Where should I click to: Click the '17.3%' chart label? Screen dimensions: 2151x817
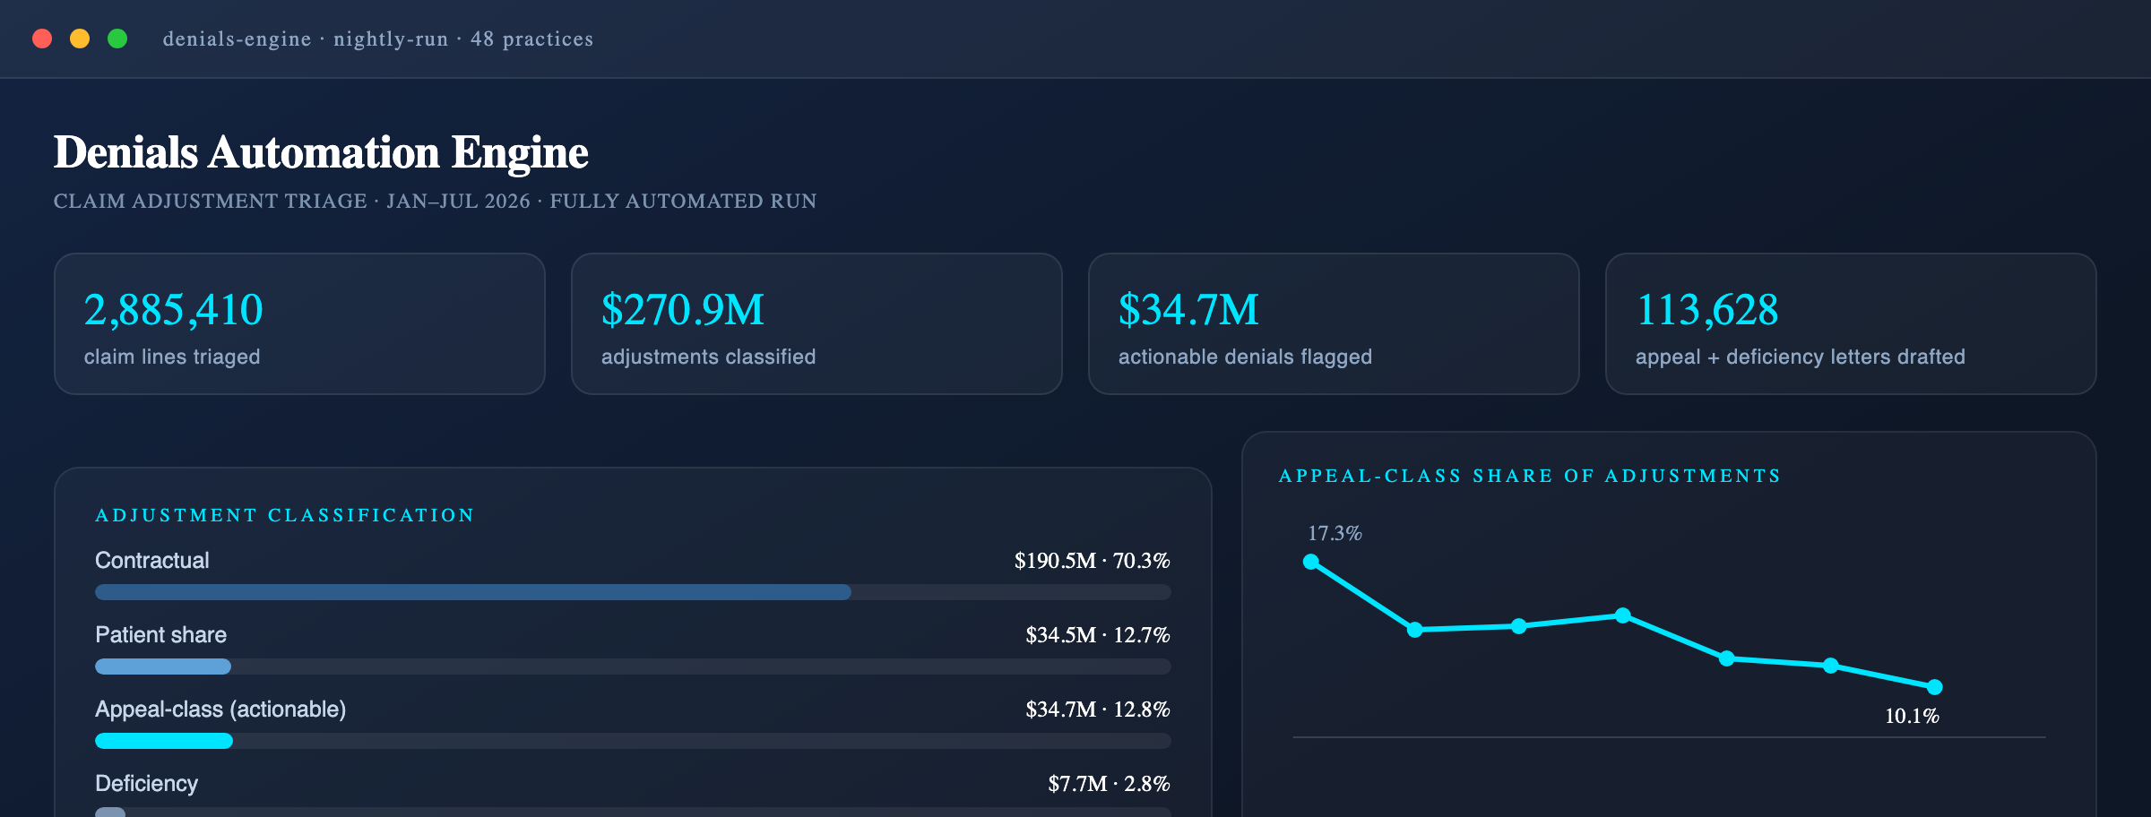(x=1335, y=533)
